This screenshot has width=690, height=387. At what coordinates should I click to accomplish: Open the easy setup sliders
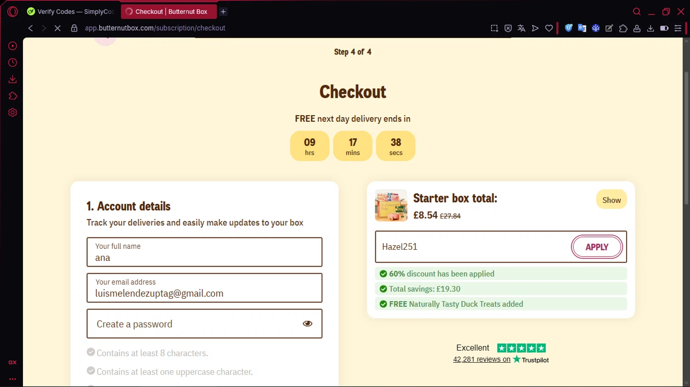pyautogui.click(x=678, y=28)
